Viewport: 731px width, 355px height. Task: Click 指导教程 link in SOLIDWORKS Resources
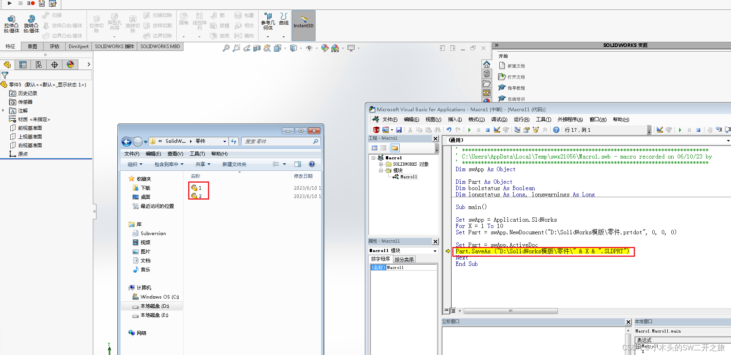516,88
